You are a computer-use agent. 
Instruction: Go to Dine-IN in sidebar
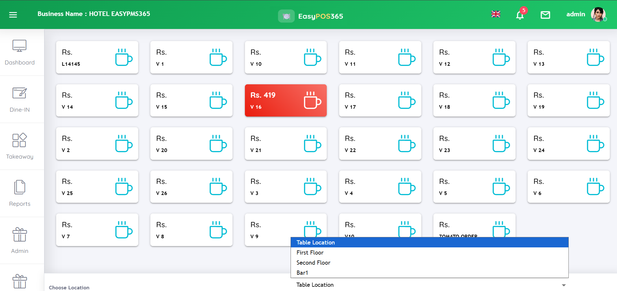click(x=20, y=100)
